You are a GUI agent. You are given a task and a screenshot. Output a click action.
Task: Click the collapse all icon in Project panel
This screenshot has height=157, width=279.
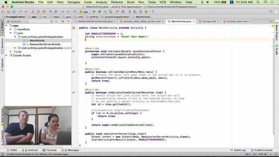pyautogui.click(x=56, y=21)
